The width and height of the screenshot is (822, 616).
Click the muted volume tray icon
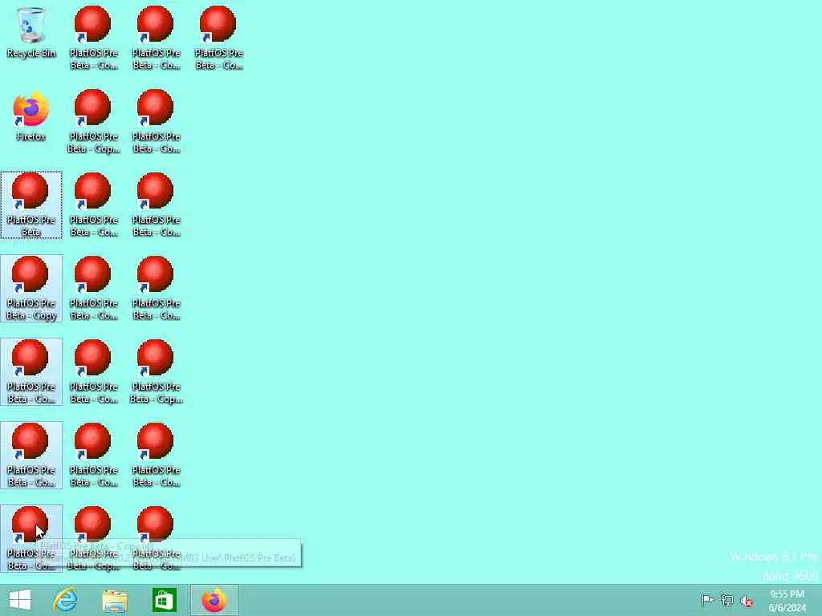[x=746, y=600]
